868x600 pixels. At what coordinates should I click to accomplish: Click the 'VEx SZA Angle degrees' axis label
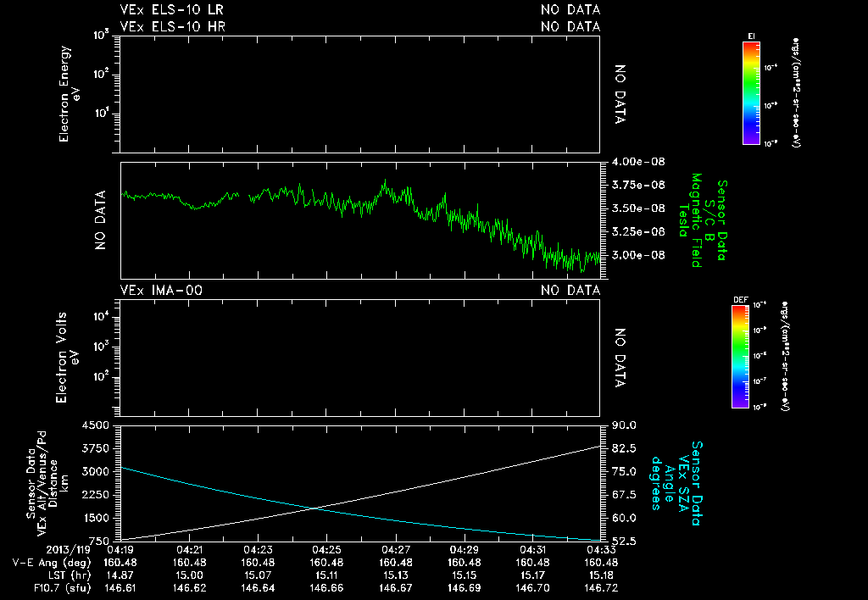[x=670, y=483]
